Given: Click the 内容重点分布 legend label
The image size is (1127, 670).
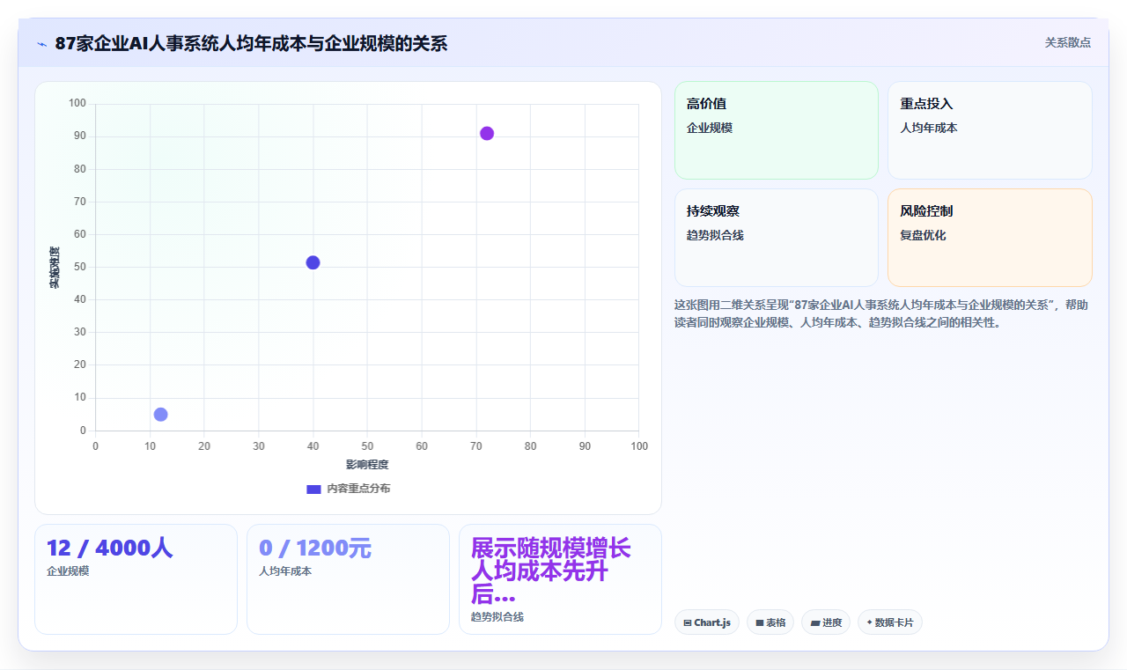Looking at the screenshot, I should (358, 489).
